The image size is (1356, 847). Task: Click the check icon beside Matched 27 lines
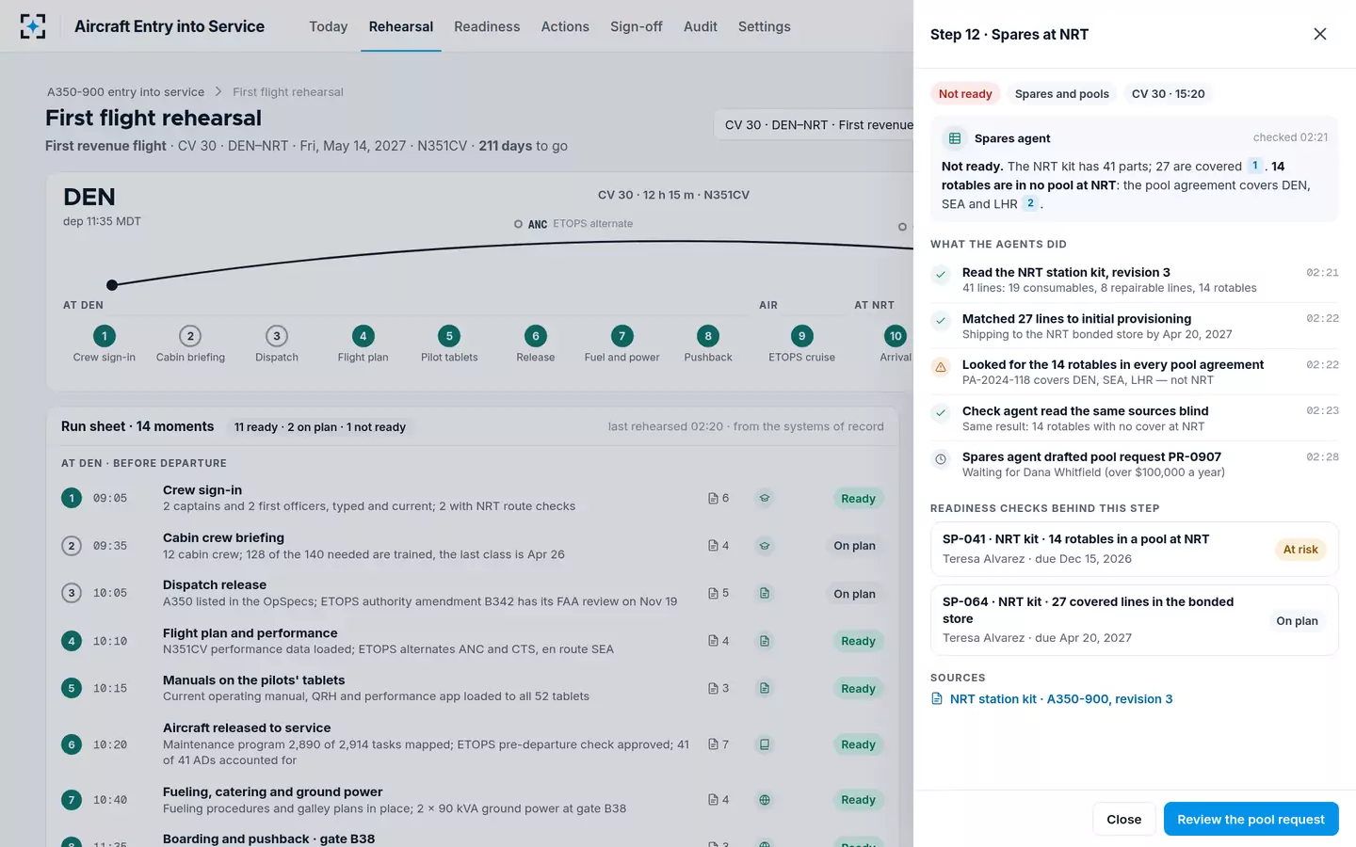[941, 320]
